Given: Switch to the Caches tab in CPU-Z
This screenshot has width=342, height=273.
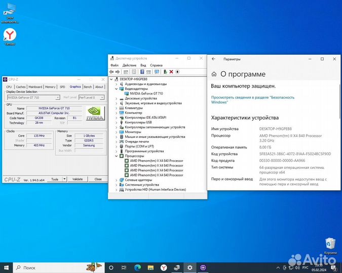Looking at the screenshot, I should coord(21,87).
